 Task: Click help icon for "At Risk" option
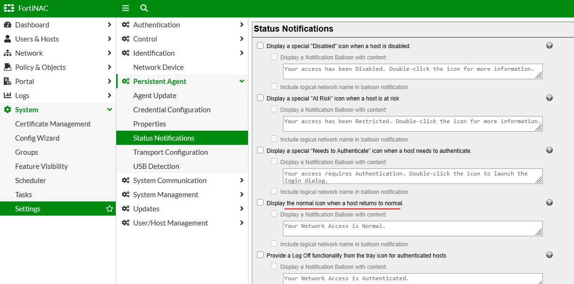click(x=549, y=98)
